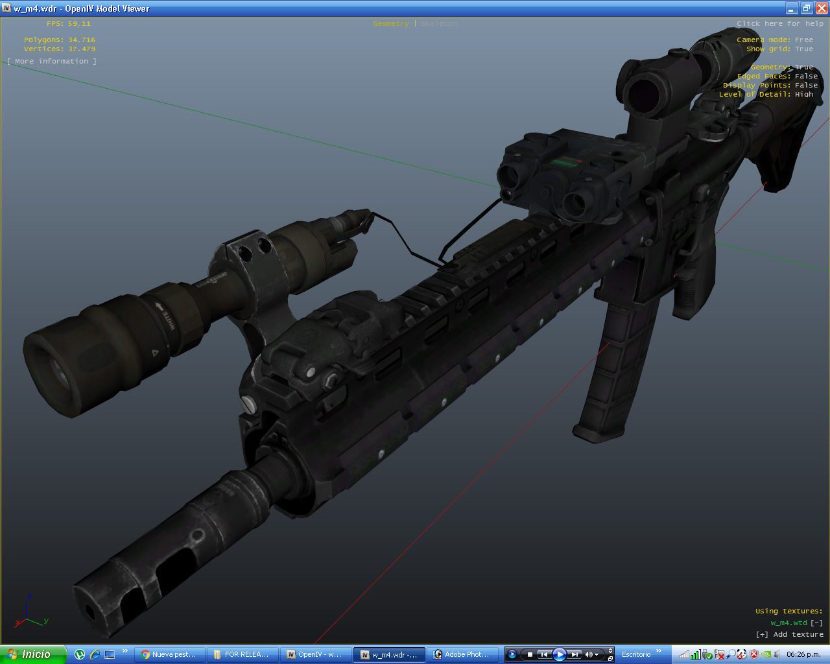Open 'FOR RELEA...' folder taskbar button

tap(243, 654)
